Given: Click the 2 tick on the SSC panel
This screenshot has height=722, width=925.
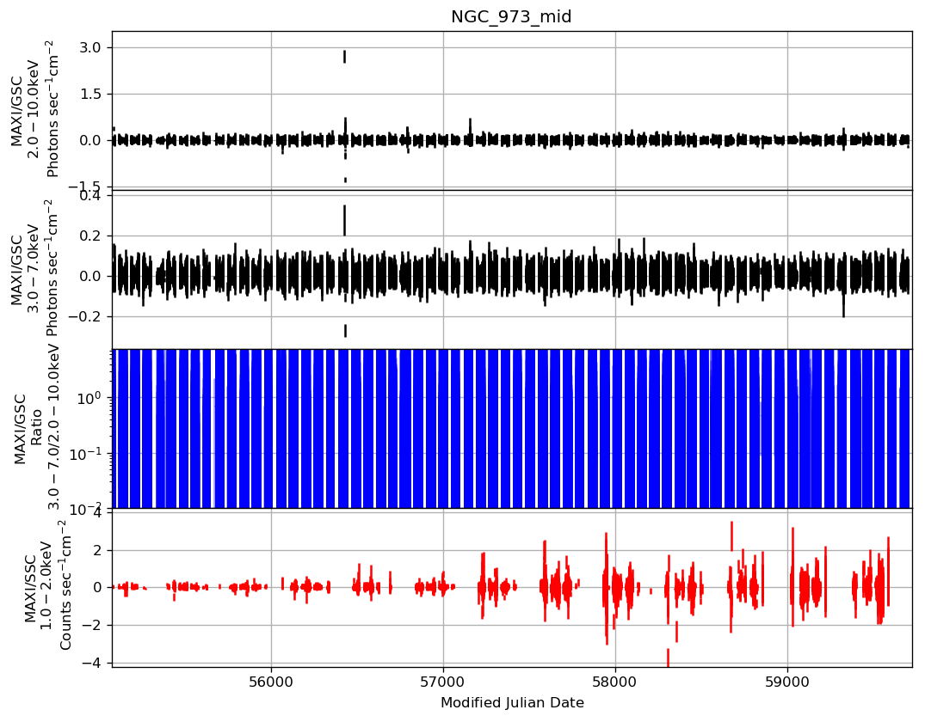Looking at the screenshot, I should point(96,550).
